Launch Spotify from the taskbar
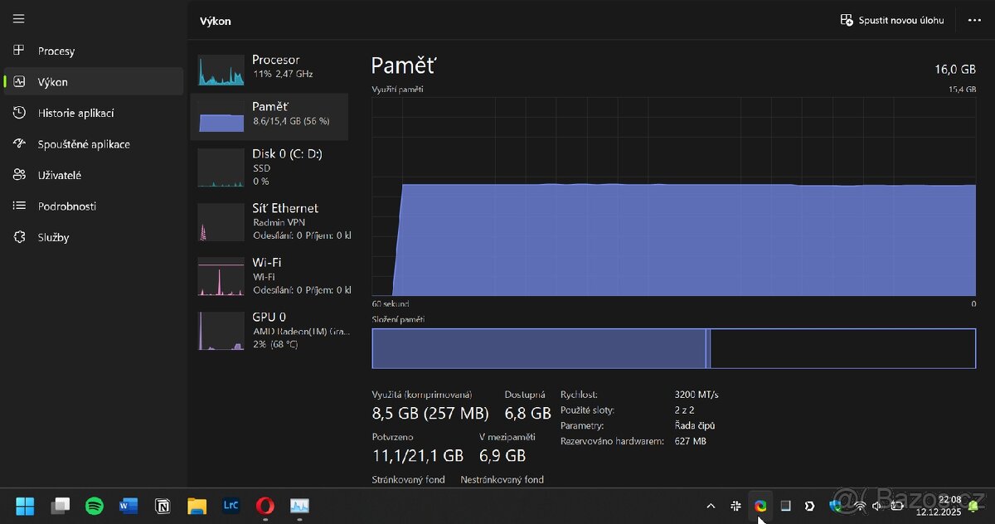995x524 pixels. 95,506
